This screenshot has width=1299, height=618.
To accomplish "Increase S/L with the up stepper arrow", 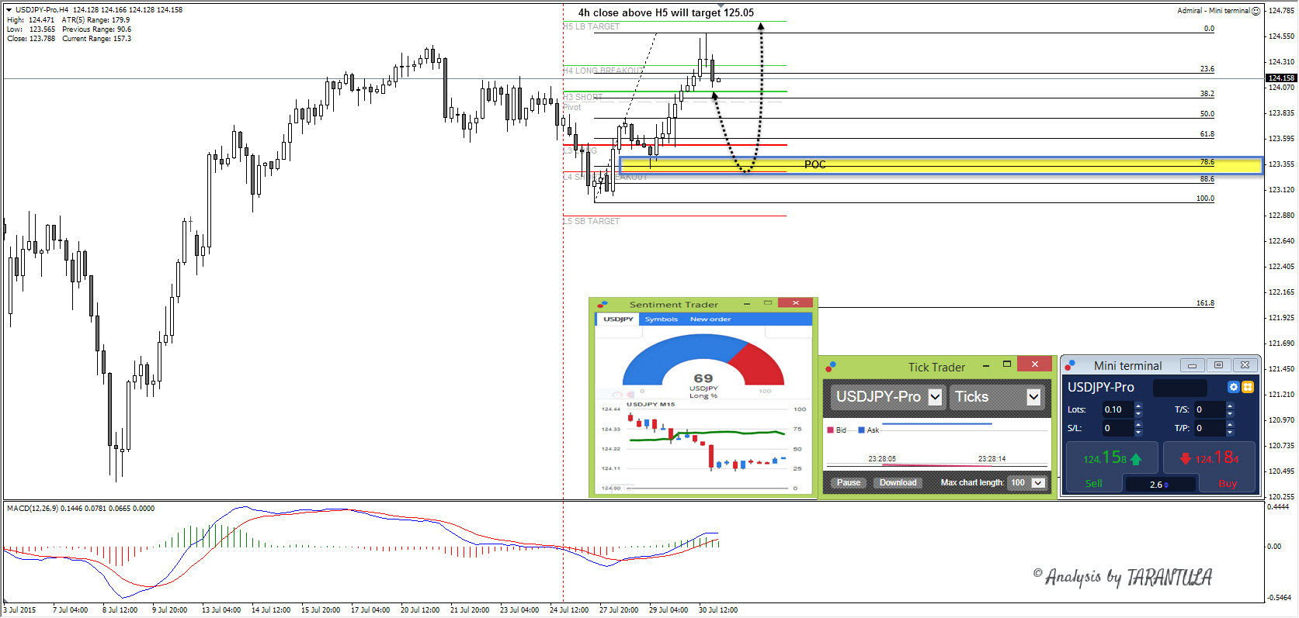I will [x=1138, y=424].
